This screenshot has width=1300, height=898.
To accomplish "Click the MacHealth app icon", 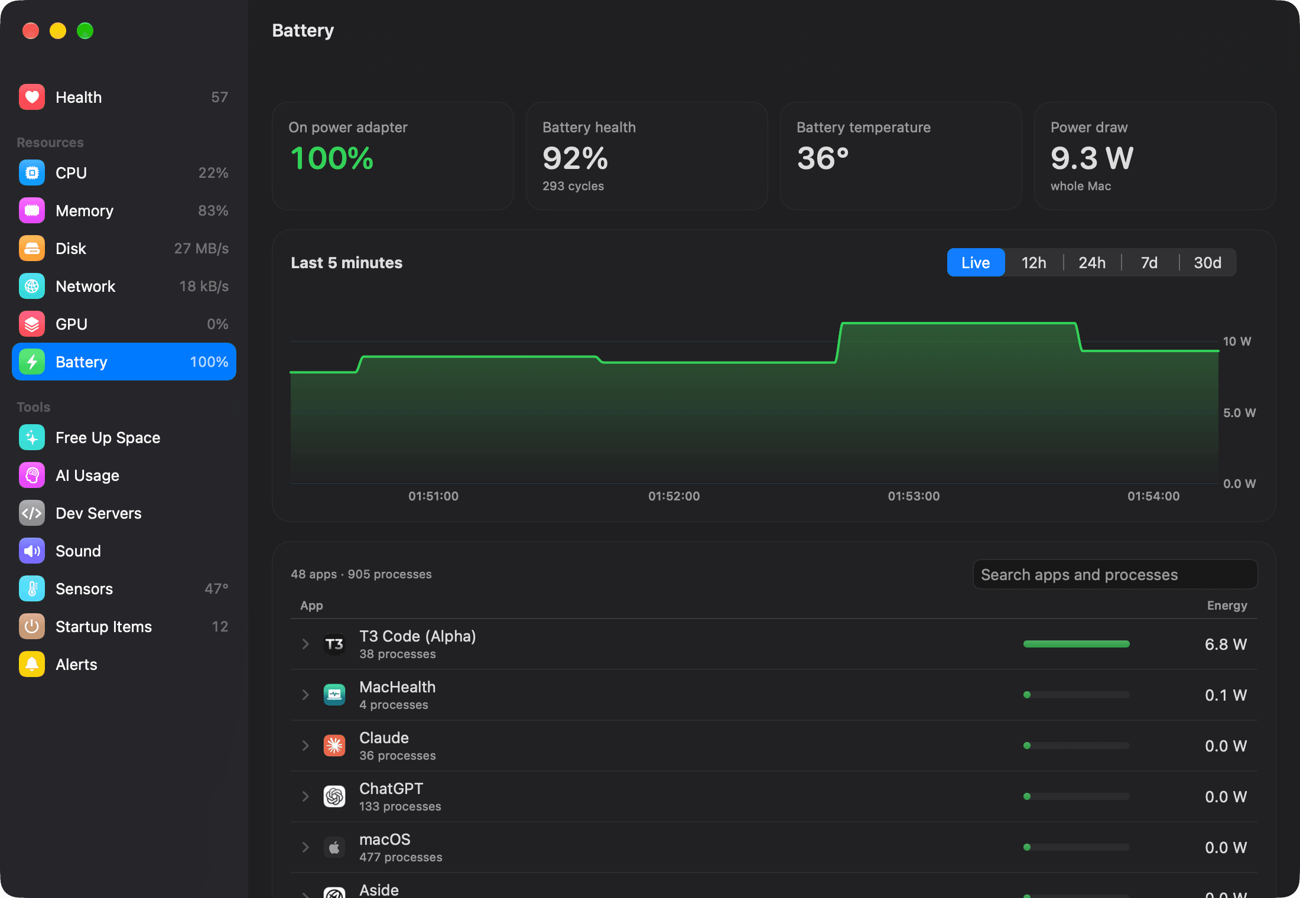I will pyautogui.click(x=334, y=695).
